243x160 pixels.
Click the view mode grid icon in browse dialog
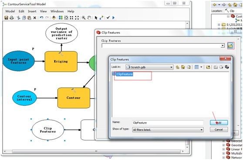(x=196, y=67)
